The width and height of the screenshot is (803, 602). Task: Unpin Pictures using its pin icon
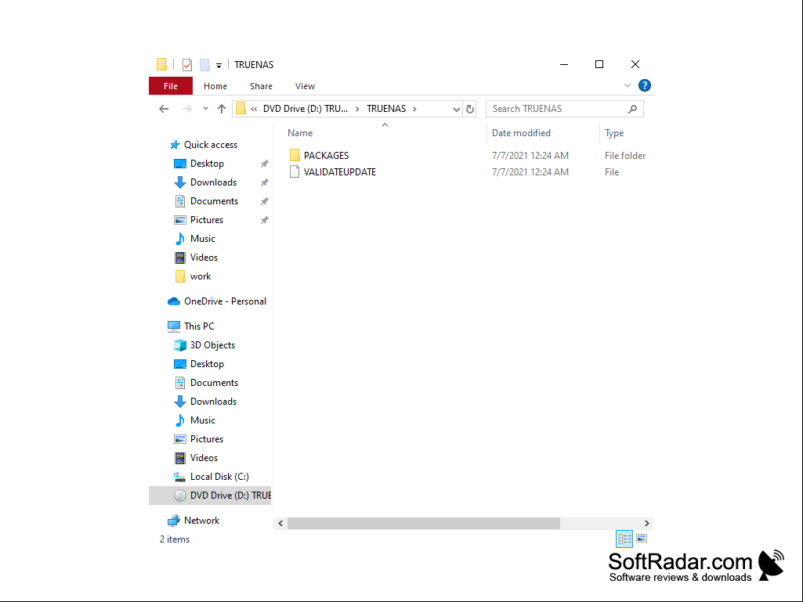click(264, 220)
